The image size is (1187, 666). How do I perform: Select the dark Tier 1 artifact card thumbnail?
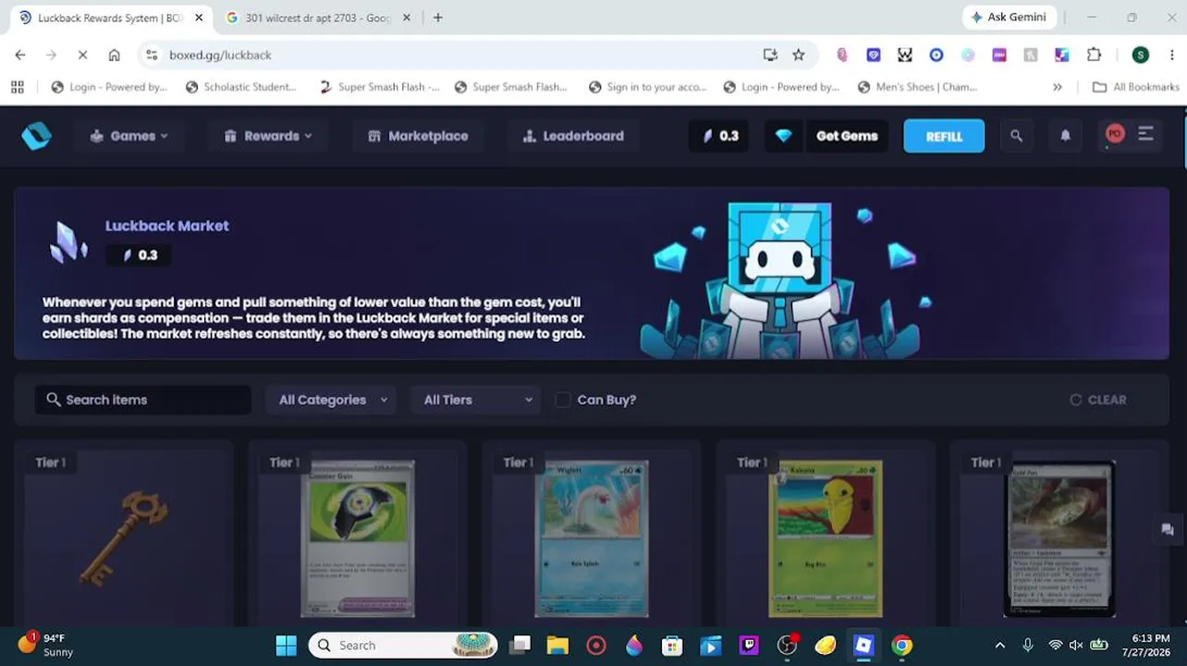tap(1059, 538)
